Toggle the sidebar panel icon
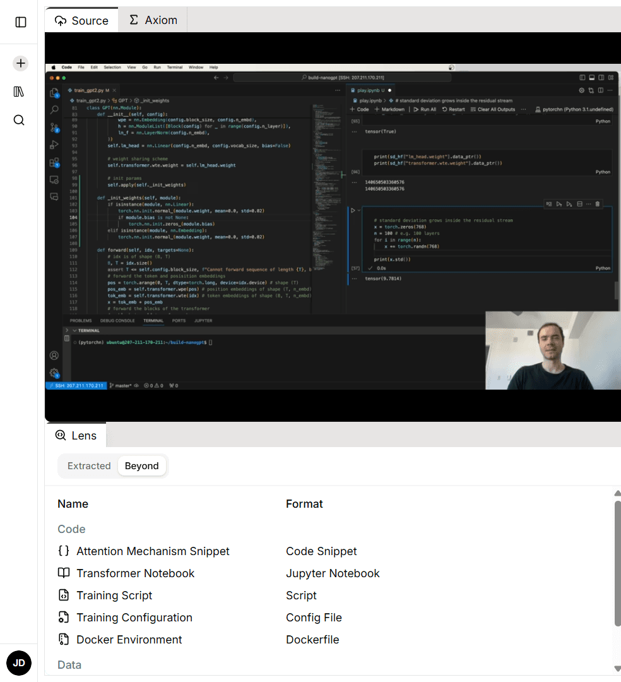The width and height of the screenshot is (621, 682). coord(20,21)
